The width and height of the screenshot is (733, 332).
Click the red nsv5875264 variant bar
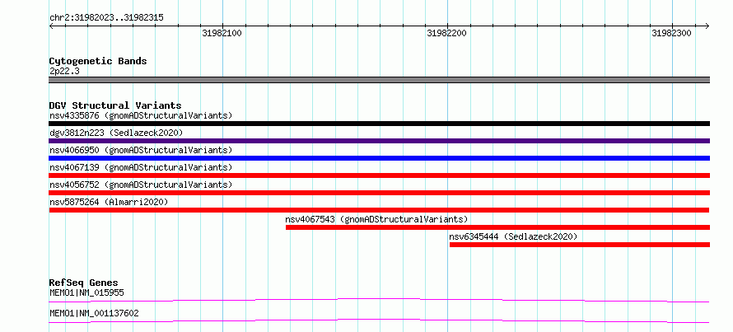point(379,210)
